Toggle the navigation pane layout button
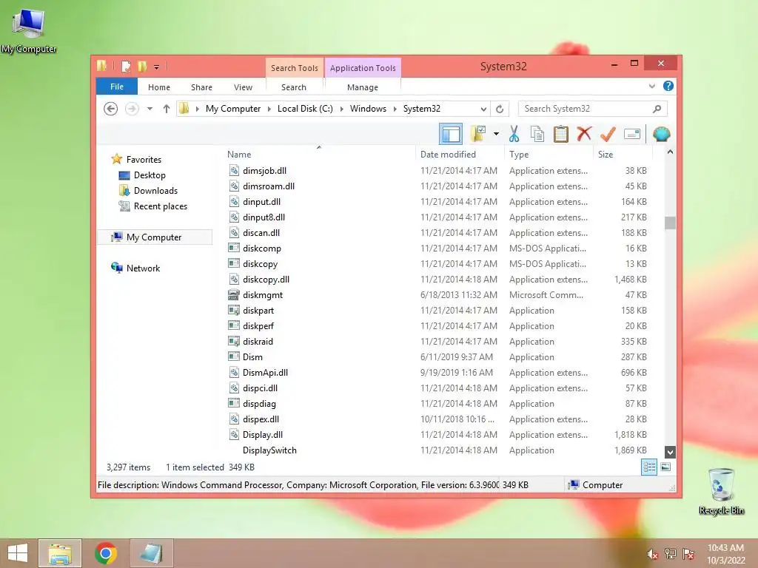The height and width of the screenshot is (568, 758). 451,135
